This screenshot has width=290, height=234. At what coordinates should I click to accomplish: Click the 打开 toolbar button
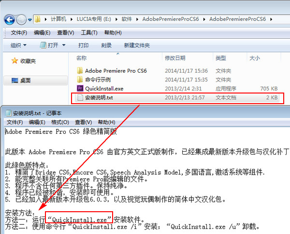pos(49,45)
